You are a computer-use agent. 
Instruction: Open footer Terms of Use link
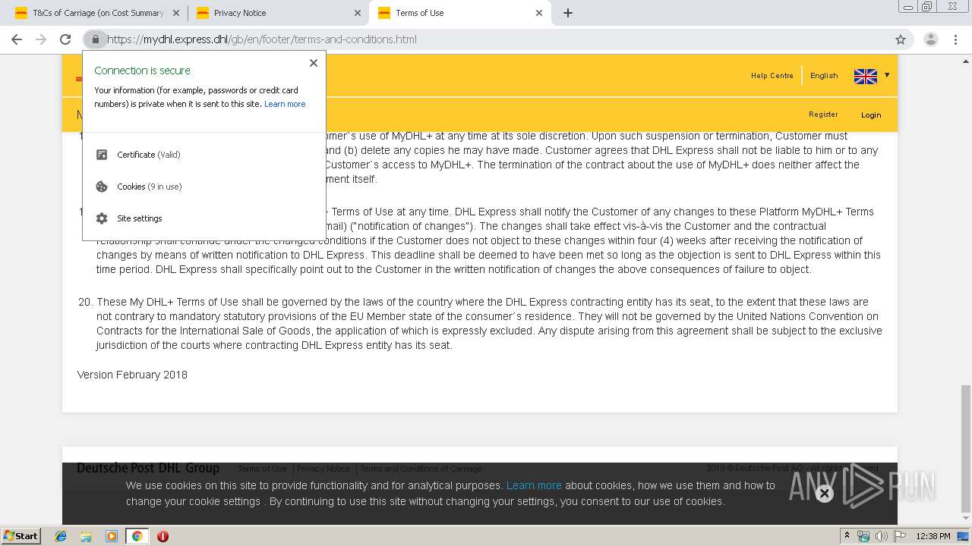click(262, 469)
